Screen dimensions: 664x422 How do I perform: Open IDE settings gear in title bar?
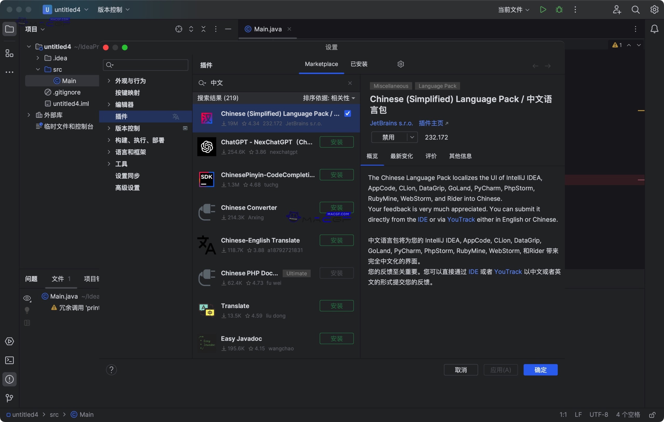point(655,9)
